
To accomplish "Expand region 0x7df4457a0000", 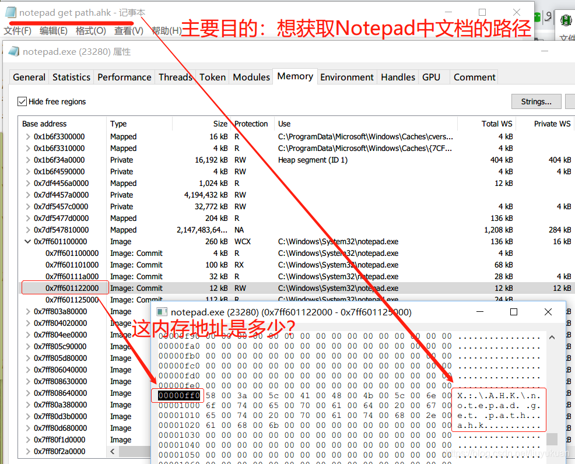I will click(x=28, y=195).
